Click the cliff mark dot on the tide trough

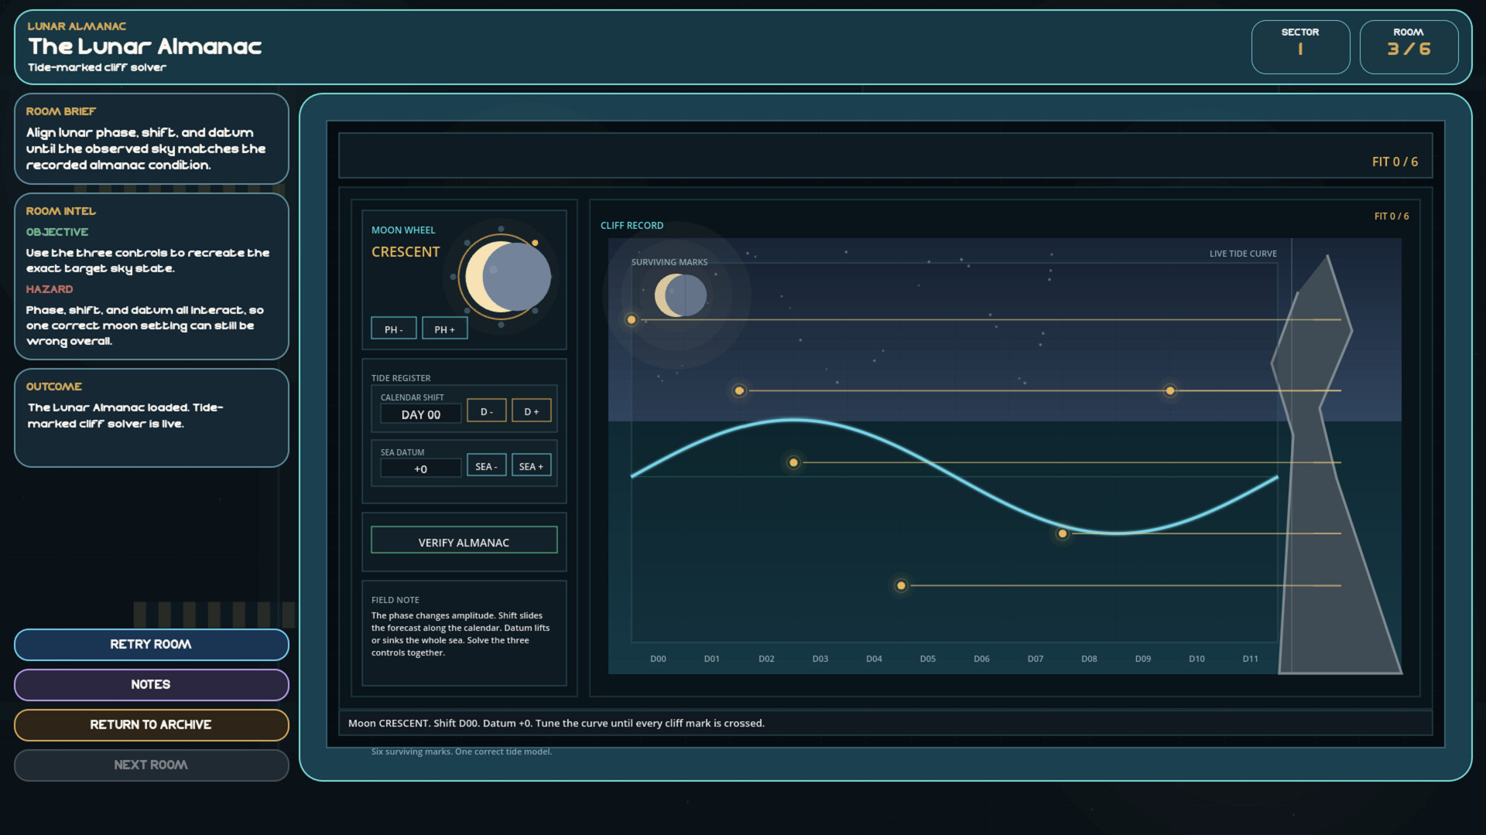(1063, 533)
